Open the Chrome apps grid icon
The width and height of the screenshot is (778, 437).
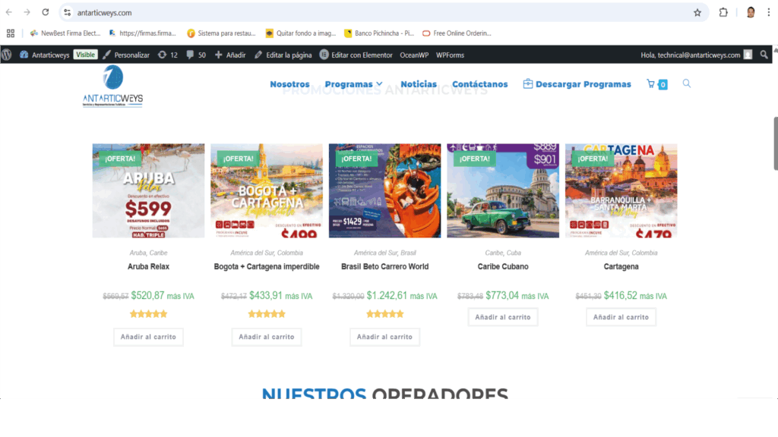pos(11,33)
